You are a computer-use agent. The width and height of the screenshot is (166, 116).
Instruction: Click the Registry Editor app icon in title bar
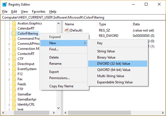pos(5,5)
